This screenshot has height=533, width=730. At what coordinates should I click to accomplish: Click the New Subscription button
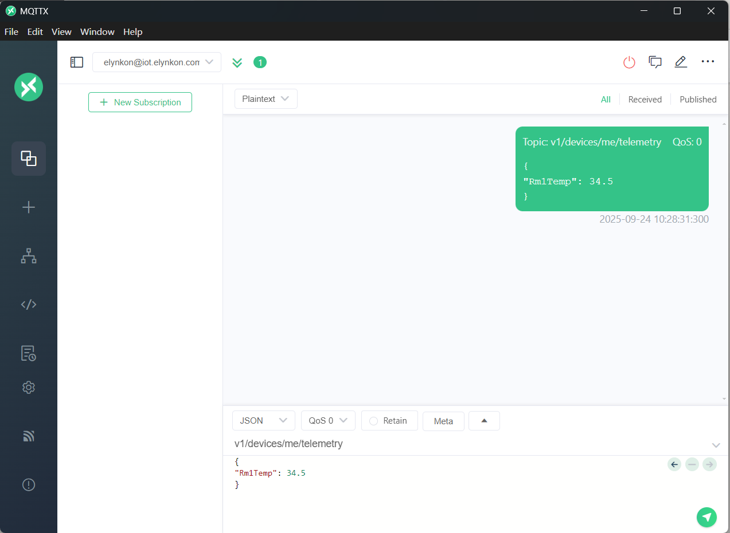[140, 102]
